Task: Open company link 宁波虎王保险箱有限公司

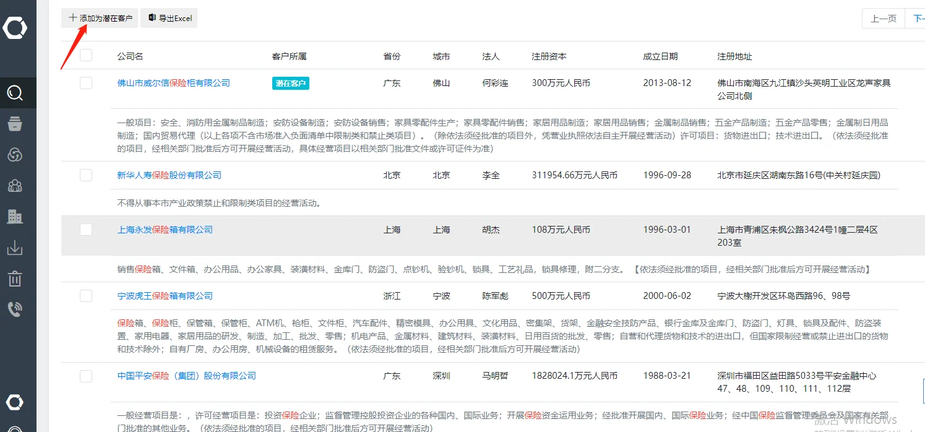Action: [165, 296]
